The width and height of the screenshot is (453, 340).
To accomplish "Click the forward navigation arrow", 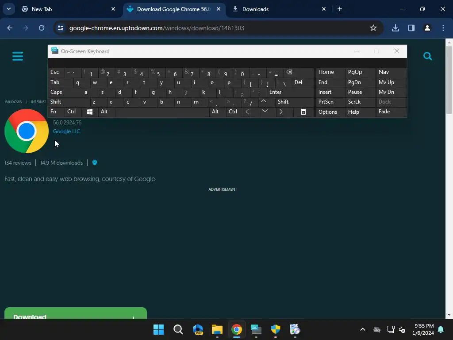I will (x=26, y=28).
